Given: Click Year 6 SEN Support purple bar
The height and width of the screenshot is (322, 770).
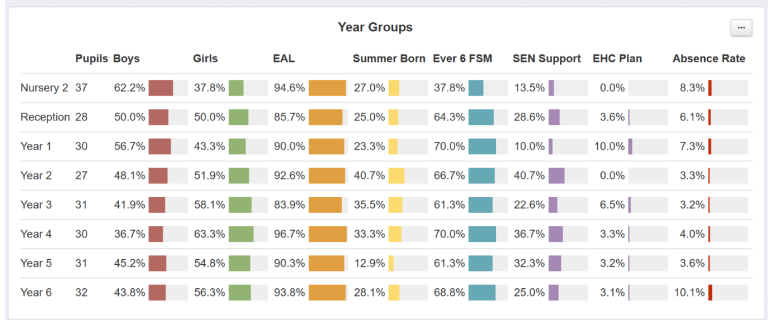Looking at the screenshot, I should pyautogui.click(x=553, y=292).
